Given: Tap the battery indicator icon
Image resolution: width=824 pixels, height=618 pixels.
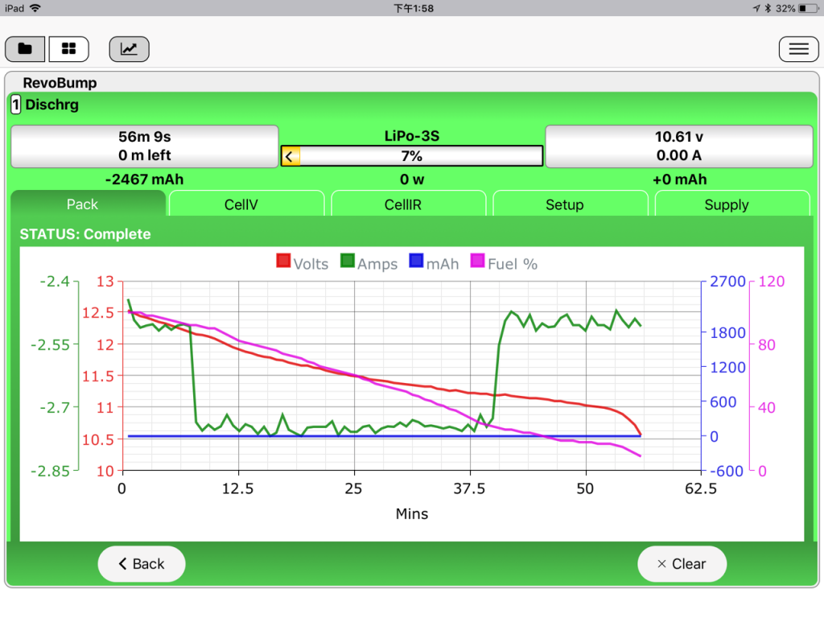Looking at the screenshot, I should (808, 8).
